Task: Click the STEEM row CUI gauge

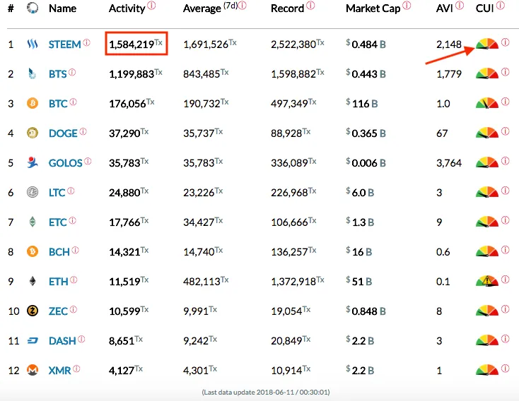Action: coord(487,44)
